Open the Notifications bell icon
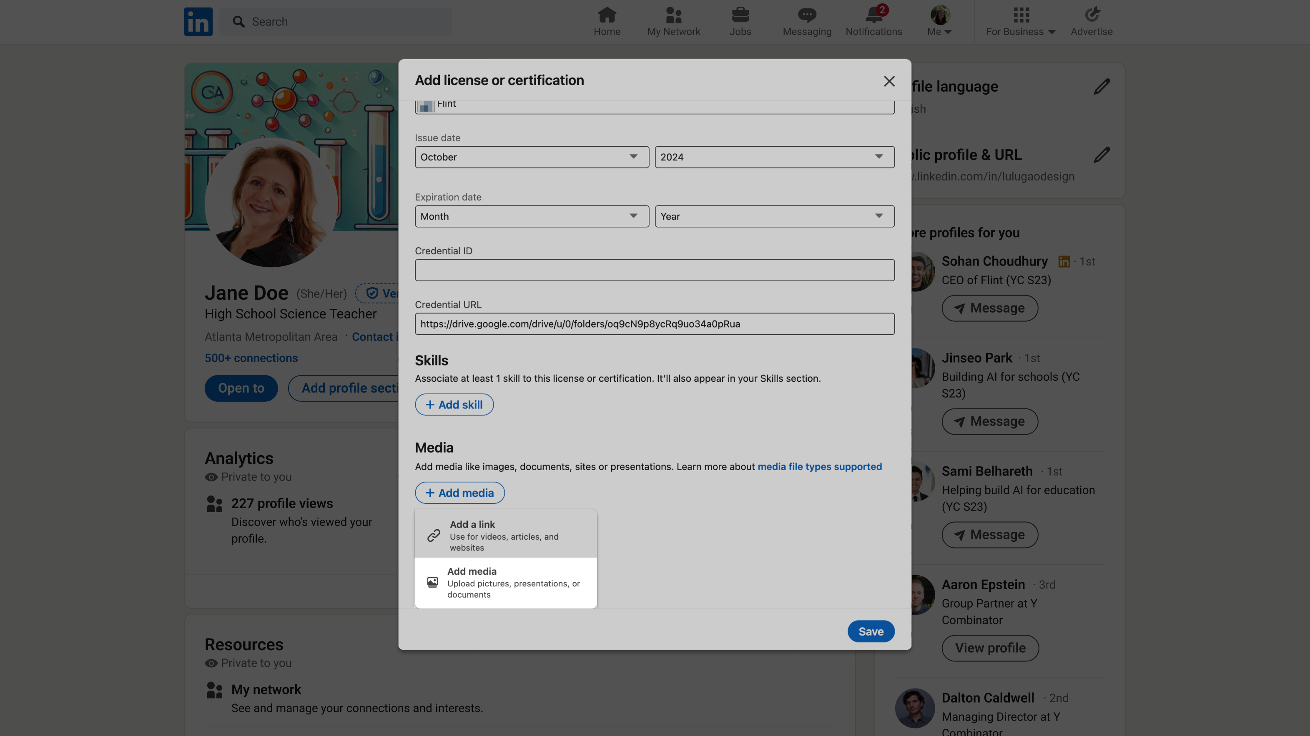This screenshot has height=736, width=1310. [x=873, y=21]
